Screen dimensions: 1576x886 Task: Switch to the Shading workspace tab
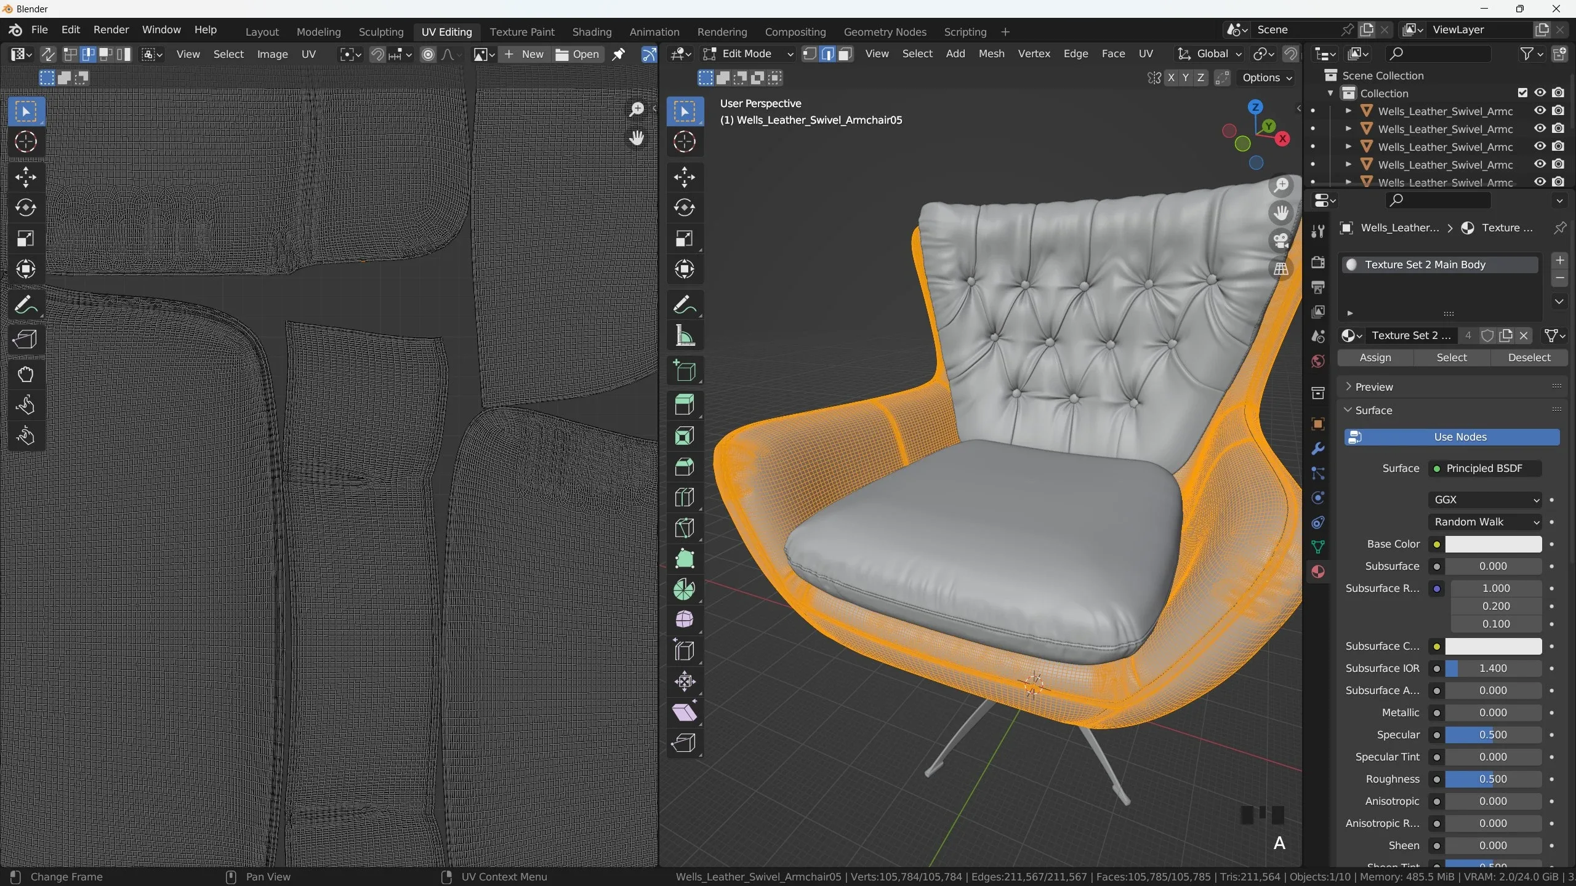[x=591, y=32]
